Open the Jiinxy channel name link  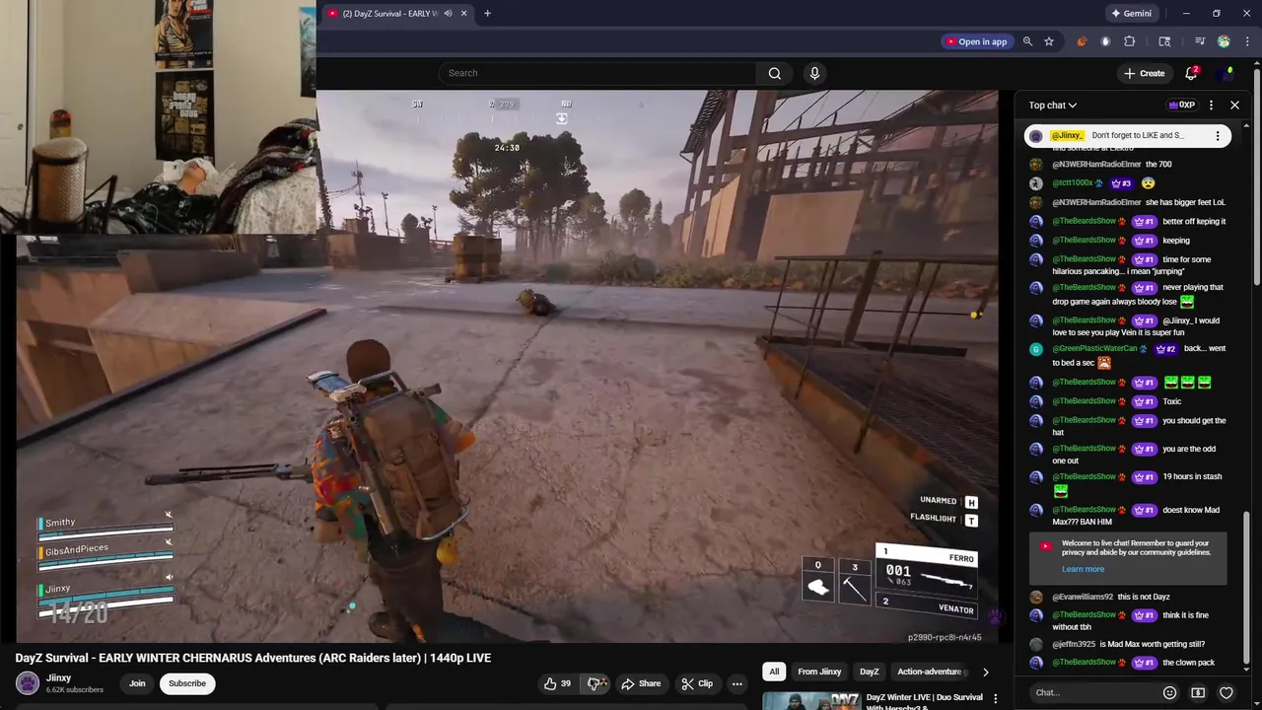click(58, 677)
